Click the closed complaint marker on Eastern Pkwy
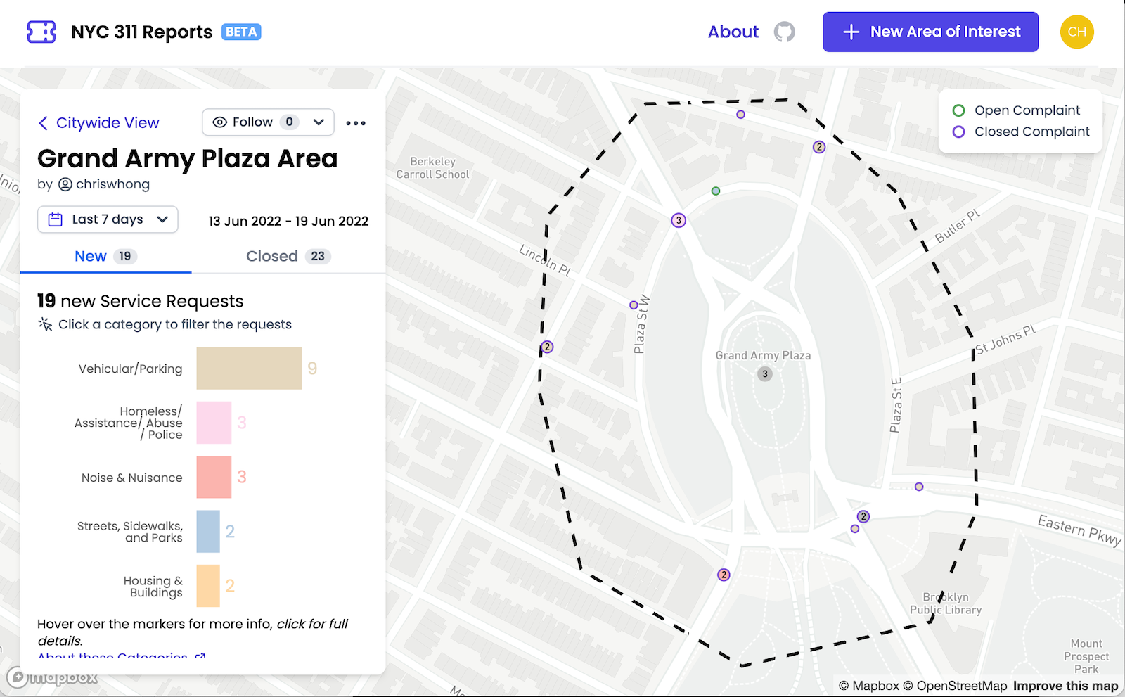This screenshot has height=697, width=1125. (919, 487)
